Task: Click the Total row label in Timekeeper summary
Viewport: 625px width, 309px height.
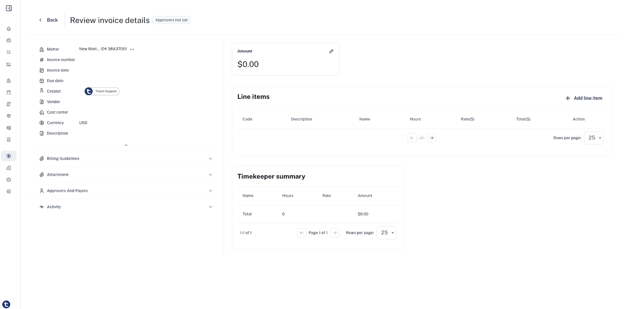Action: point(247,214)
